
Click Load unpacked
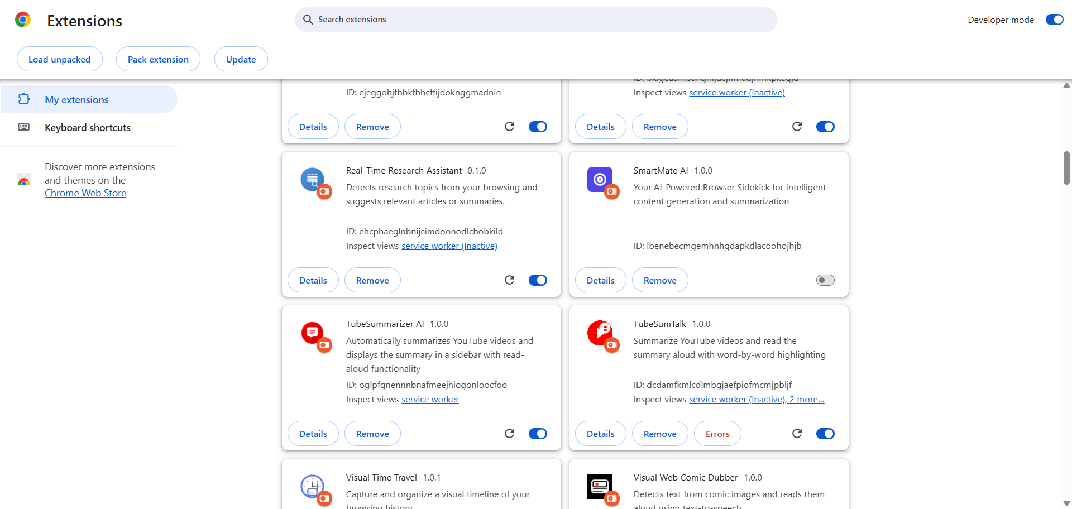pyautogui.click(x=60, y=59)
